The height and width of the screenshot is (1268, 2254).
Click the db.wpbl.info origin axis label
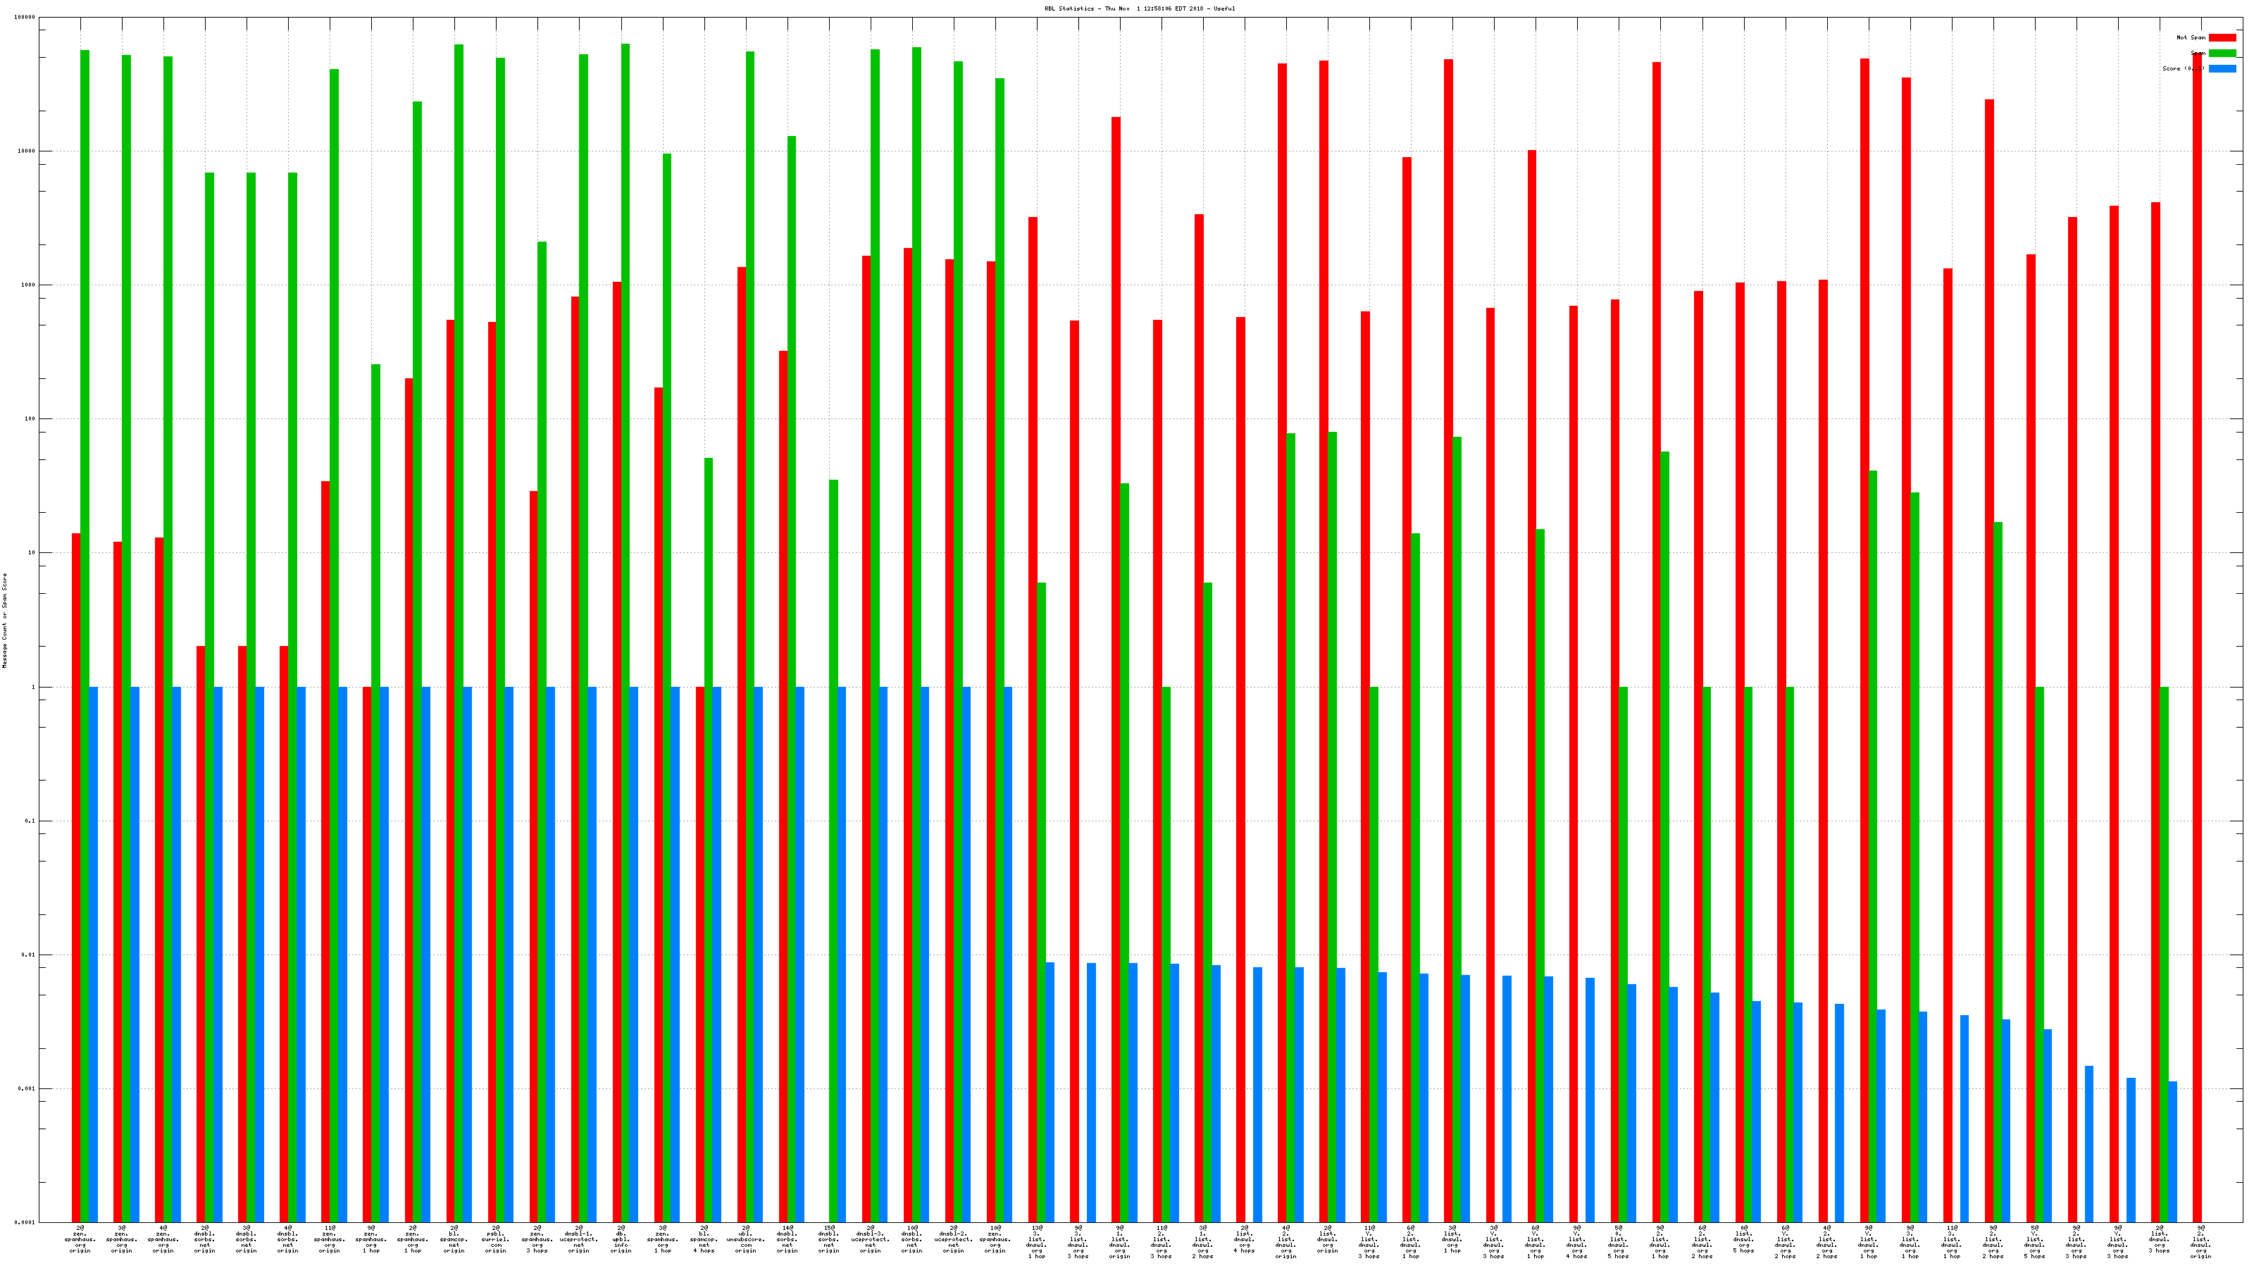tap(621, 1239)
